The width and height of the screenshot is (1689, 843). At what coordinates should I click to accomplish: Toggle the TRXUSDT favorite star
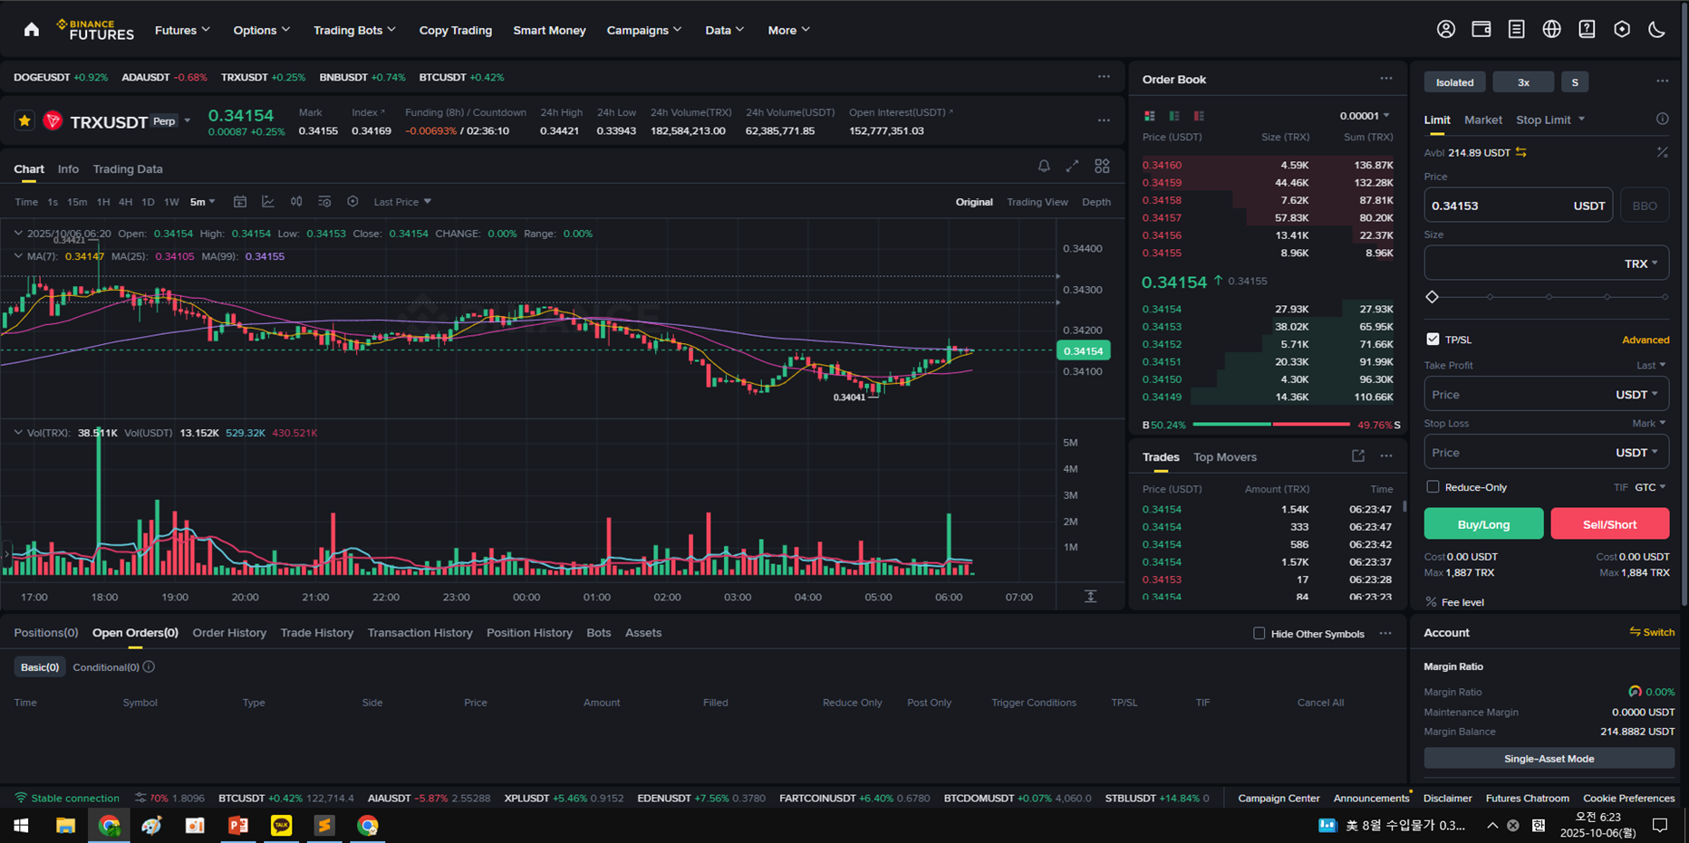24,120
